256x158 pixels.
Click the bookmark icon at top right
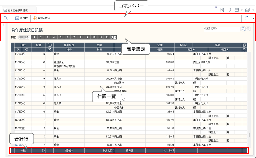pyautogui.click(x=222, y=10)
